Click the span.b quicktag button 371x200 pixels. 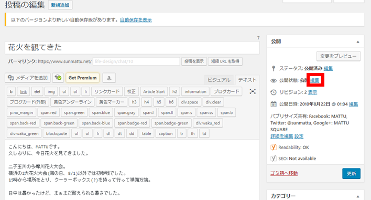pos(227,112)
